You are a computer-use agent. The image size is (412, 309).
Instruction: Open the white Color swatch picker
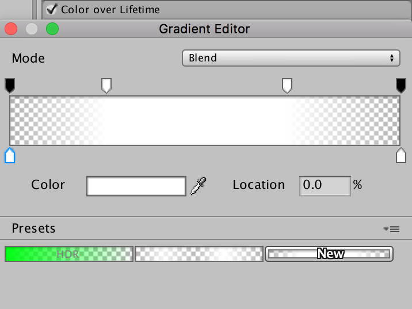tap(136, 186)
